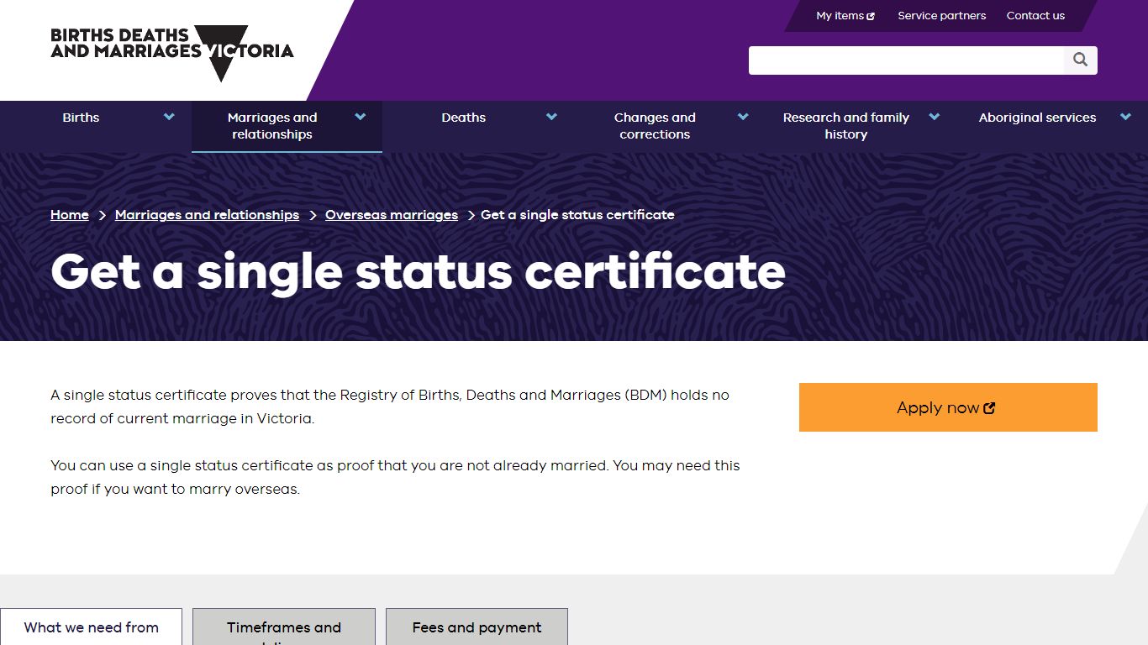Screen dimensions: 1148x645
Task: Switch to the Fees and payment tab
Action: click(477, 627)
